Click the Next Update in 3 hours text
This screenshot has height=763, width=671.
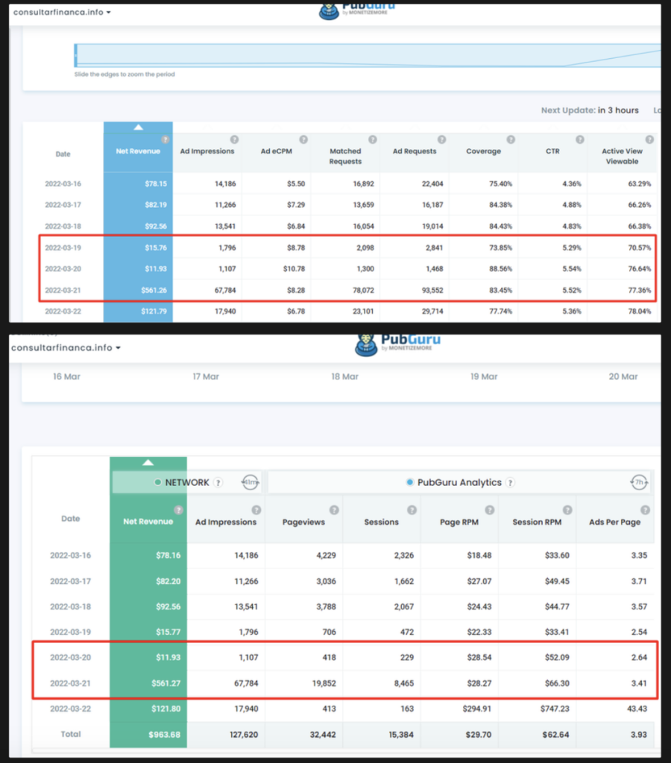(590, 110)
